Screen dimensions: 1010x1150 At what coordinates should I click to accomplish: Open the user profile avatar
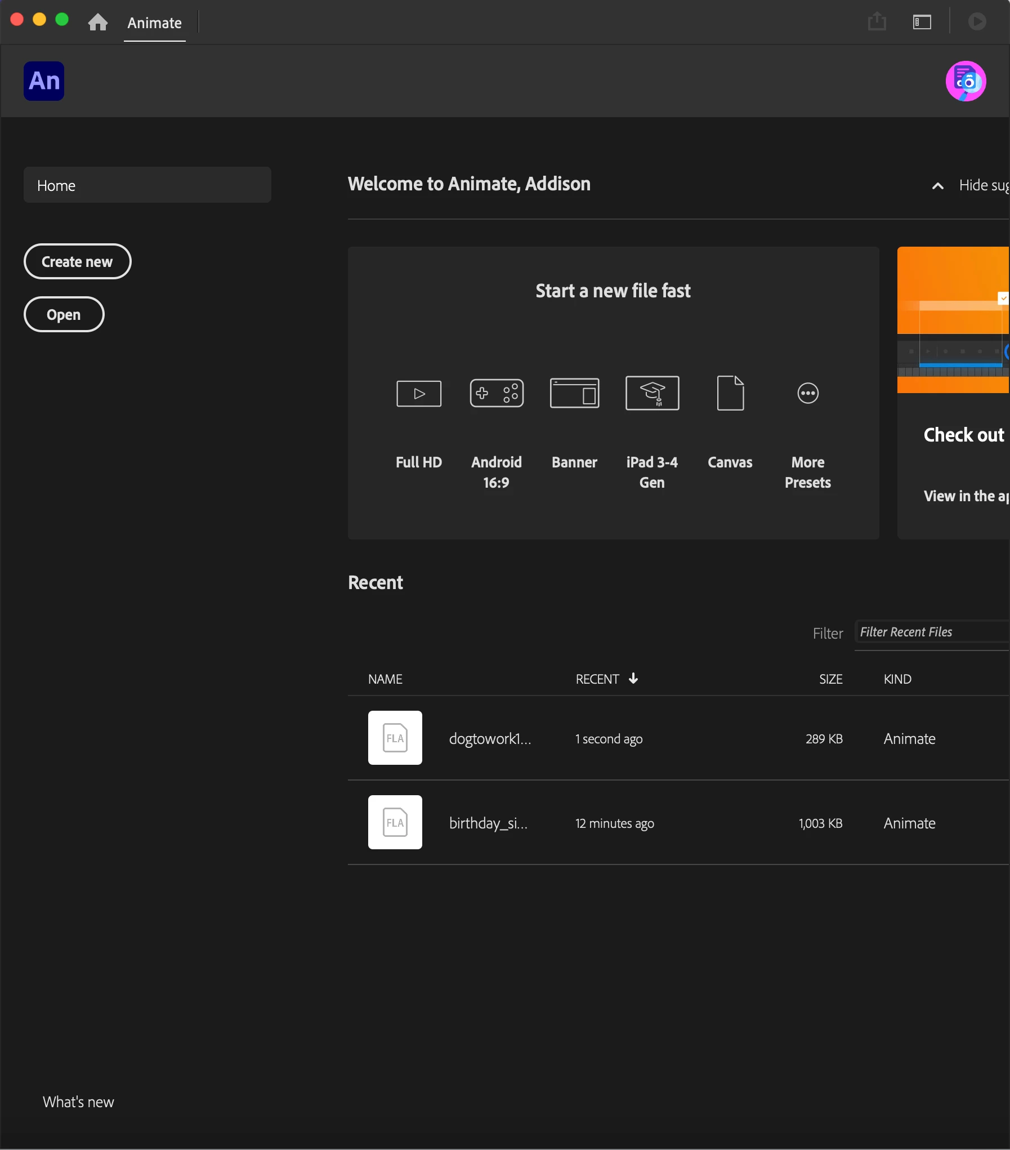pos(966,81)
